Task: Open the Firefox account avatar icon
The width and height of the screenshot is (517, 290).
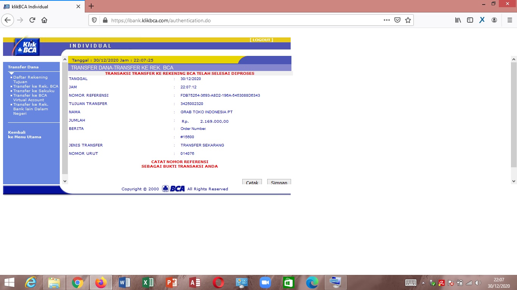Action: coord(494,20)
